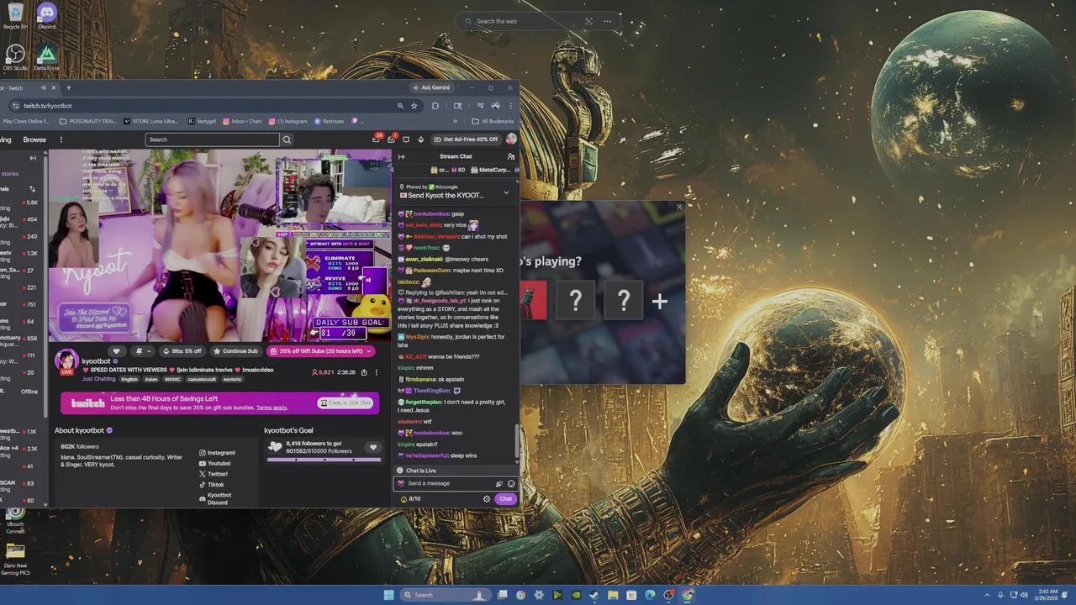Collapse the left sidebar arrow
The height and width of the screenshot is (605, 1076).
(x=33, y=158)
